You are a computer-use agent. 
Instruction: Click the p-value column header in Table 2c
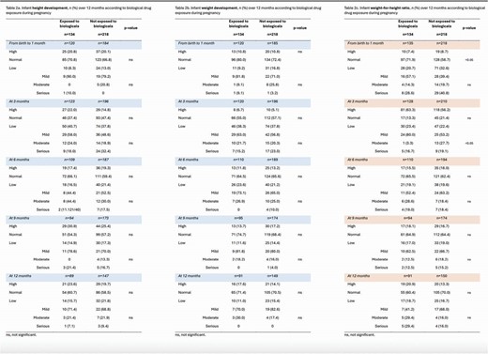(x=469, y=28)
